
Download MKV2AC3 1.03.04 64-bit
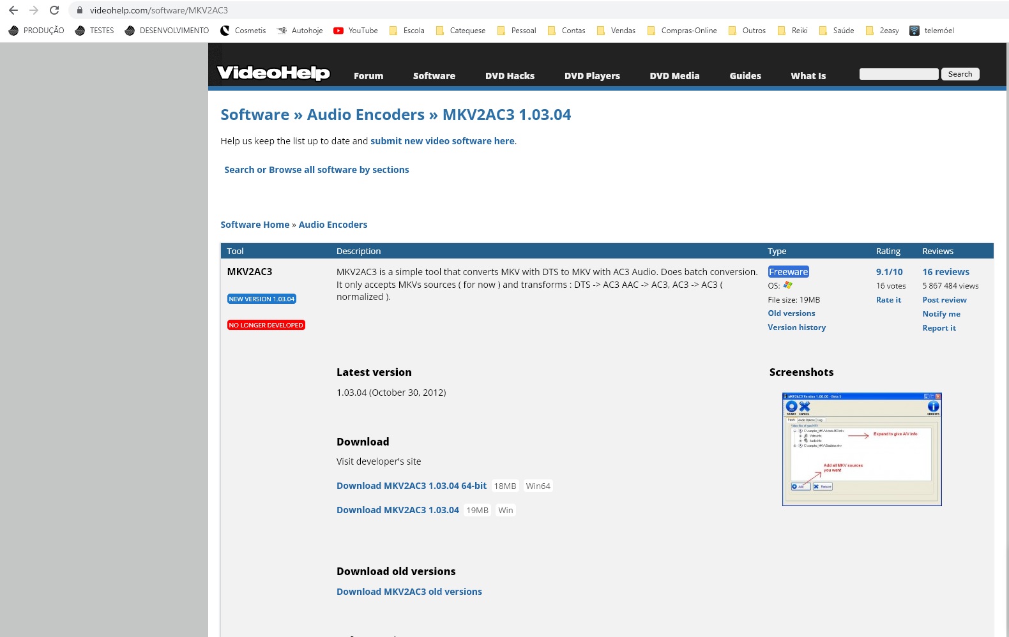(411, 486)
